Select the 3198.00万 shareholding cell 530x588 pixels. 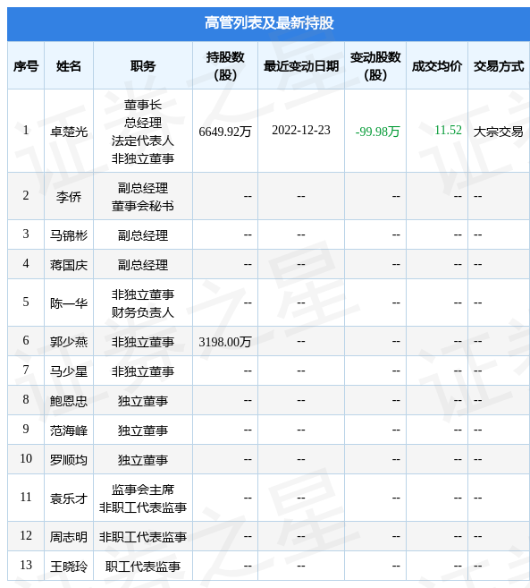pos(225,342)
